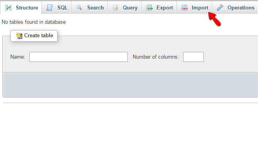Screen dimensions: 258x145
Task: Open the Query tab
Action: click(124, 8)
